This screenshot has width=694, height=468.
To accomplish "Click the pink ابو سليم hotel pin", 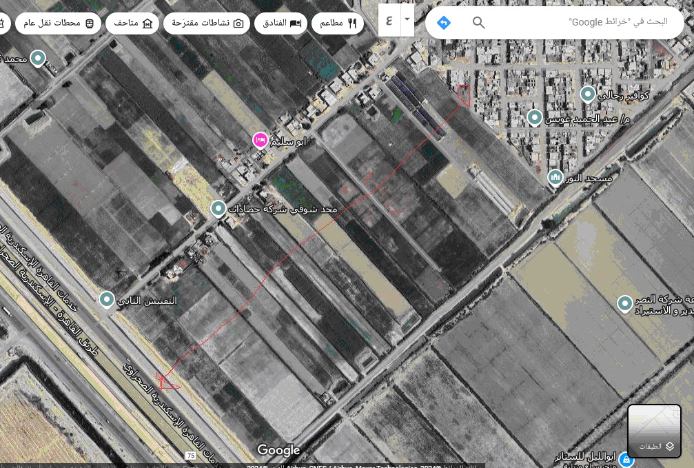I will tap(261, 141).
